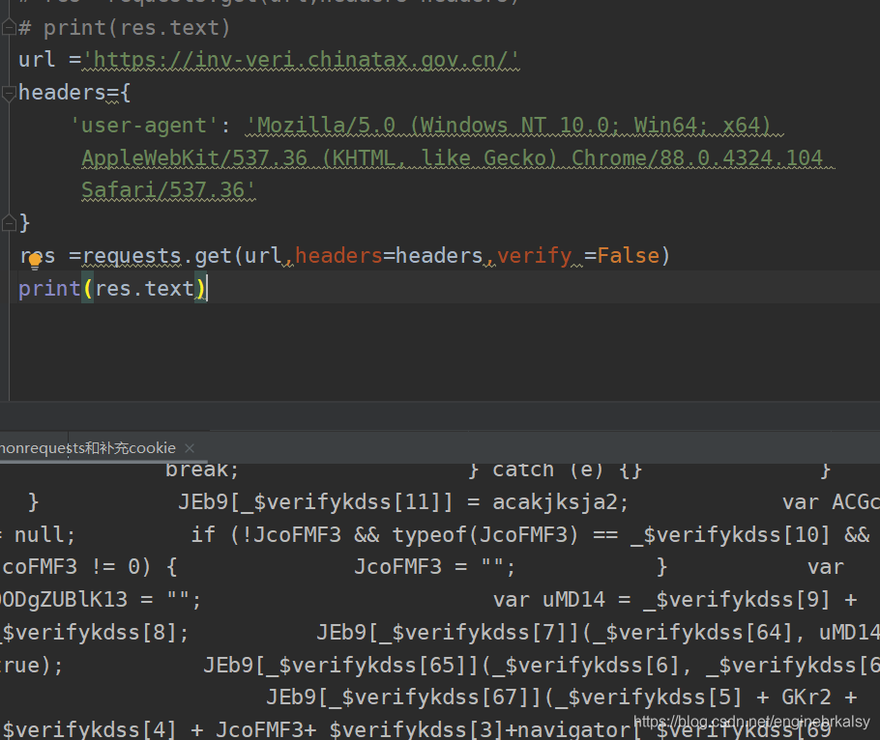Click output text 'catch (e) {}'
The width and height of the screenshot is (880, 740).
[567, 470]
